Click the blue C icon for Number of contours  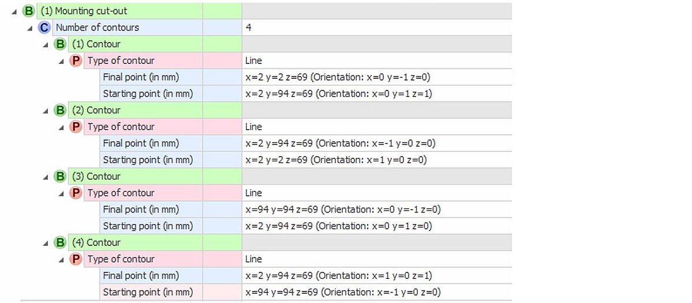click(44, 28)
